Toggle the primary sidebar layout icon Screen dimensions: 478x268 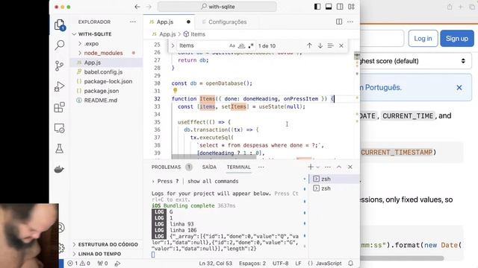click(317, 7)
